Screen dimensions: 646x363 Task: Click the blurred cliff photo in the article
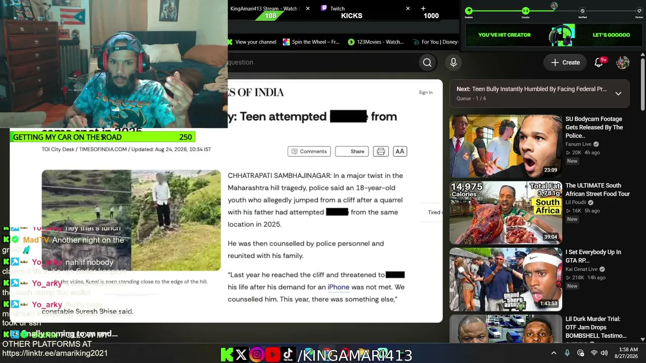131,220
